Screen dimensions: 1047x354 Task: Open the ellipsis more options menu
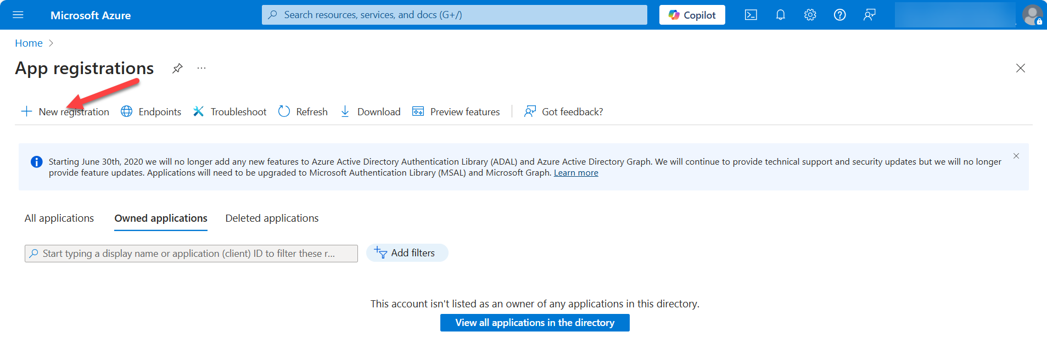click(201, 68)
